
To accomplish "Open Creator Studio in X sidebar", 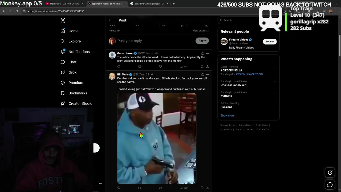I will pyautogui.click(x=76, y=103).
